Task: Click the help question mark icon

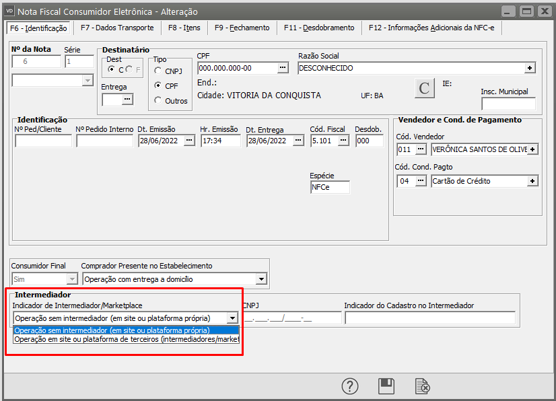Action: [x=350, y=386]
